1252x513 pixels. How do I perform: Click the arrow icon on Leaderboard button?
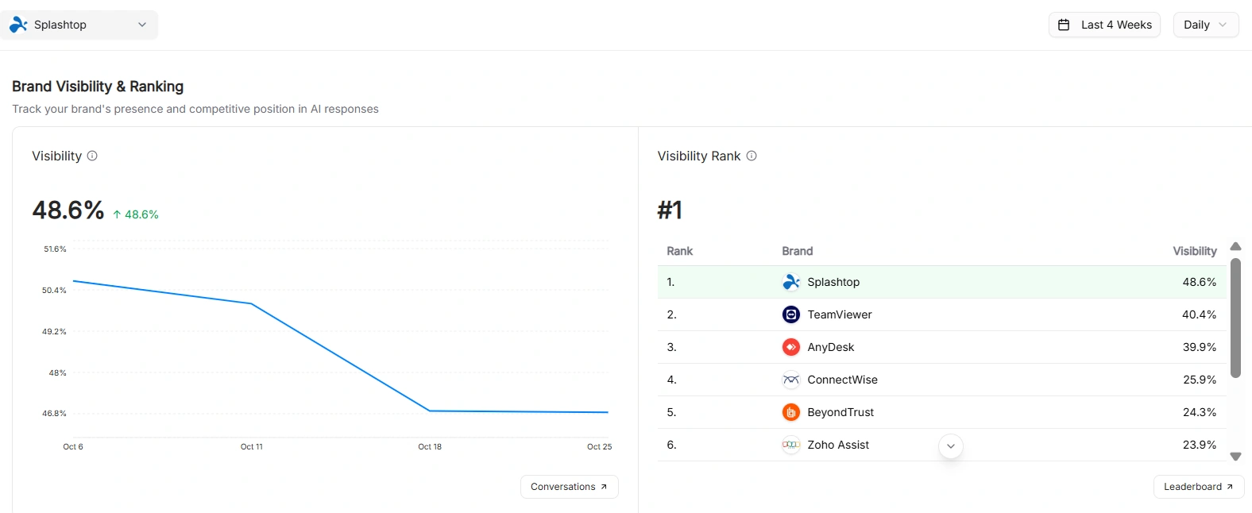(x=1230, y=487)
